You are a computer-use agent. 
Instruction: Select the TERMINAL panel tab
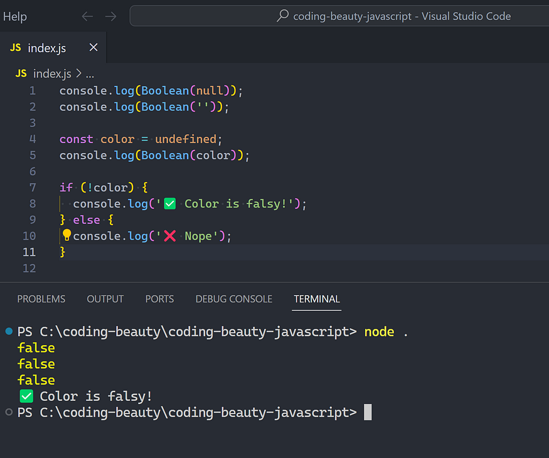tap(316, 299)
